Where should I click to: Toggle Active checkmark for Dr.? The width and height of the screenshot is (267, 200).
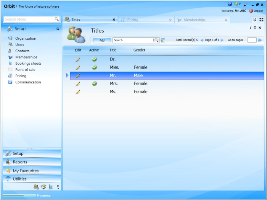pyautogui.click(x=95, y=59)
